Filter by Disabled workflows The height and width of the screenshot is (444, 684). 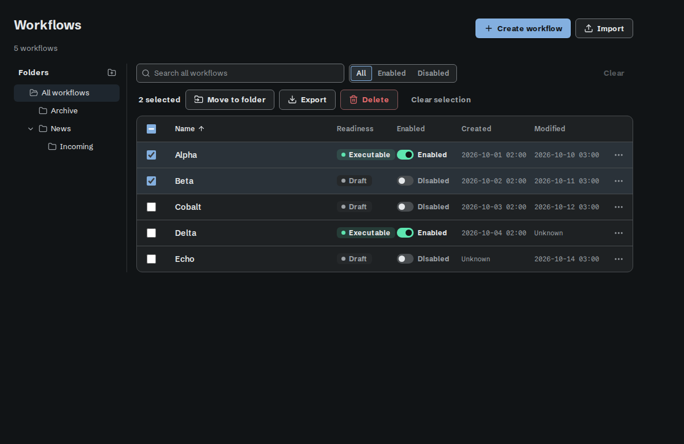433,73
